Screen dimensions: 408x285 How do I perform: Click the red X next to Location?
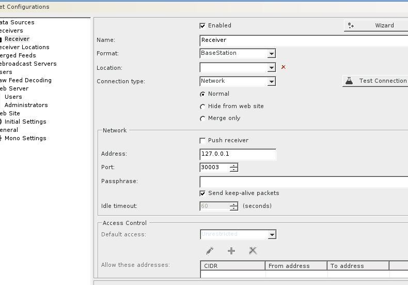click(x=284, y=67)
